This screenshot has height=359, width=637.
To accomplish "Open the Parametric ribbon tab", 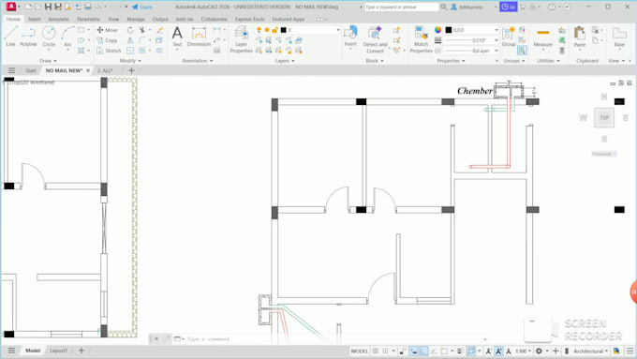I will [x=88, y=19].
